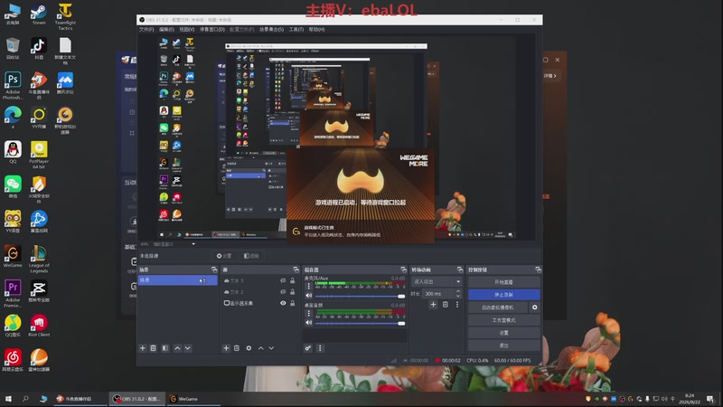Viewport: 723px width, 407px height.
Task: Pop out the Audio Mixer dock panel
Action: 403,270
